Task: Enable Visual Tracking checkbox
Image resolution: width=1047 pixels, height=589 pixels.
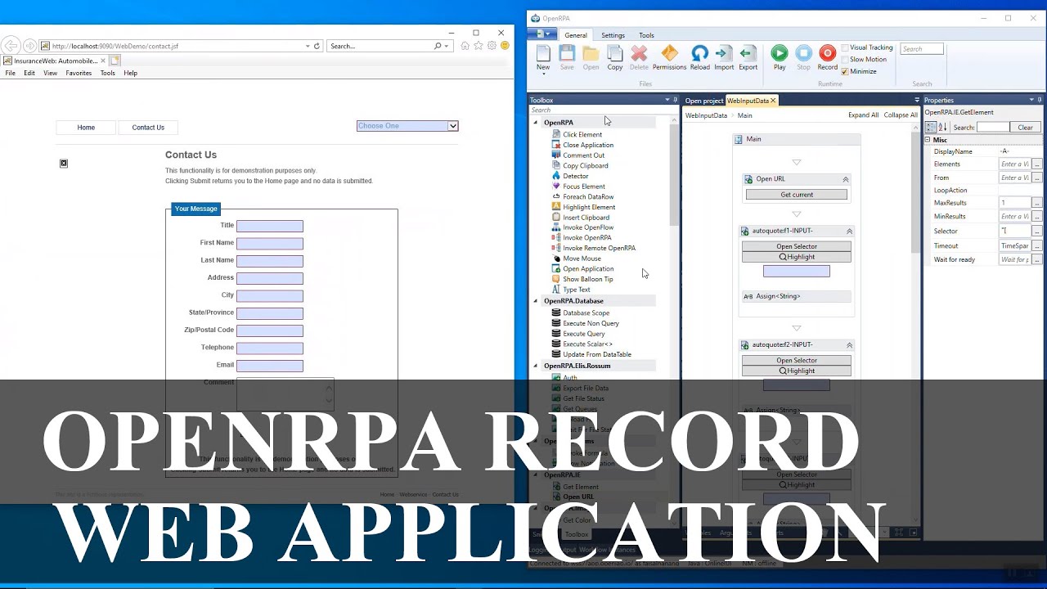Action: point(845,47)
